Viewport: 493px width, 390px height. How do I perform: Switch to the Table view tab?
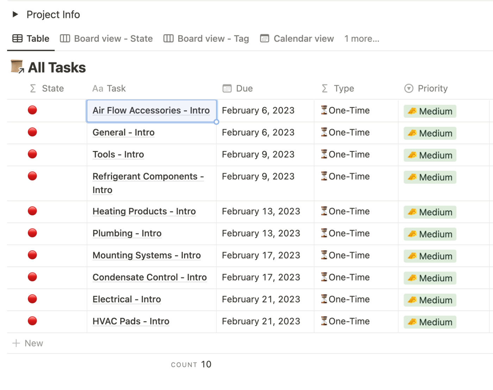[x=31, y=39]
